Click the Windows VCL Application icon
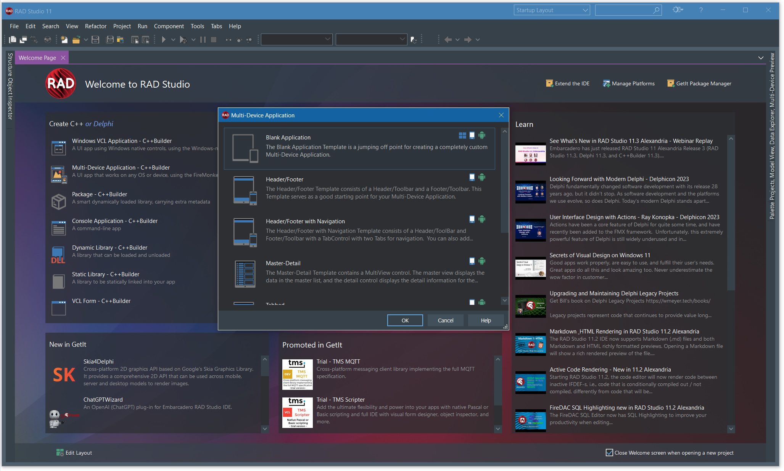The image size is (784, 471). 59,148
